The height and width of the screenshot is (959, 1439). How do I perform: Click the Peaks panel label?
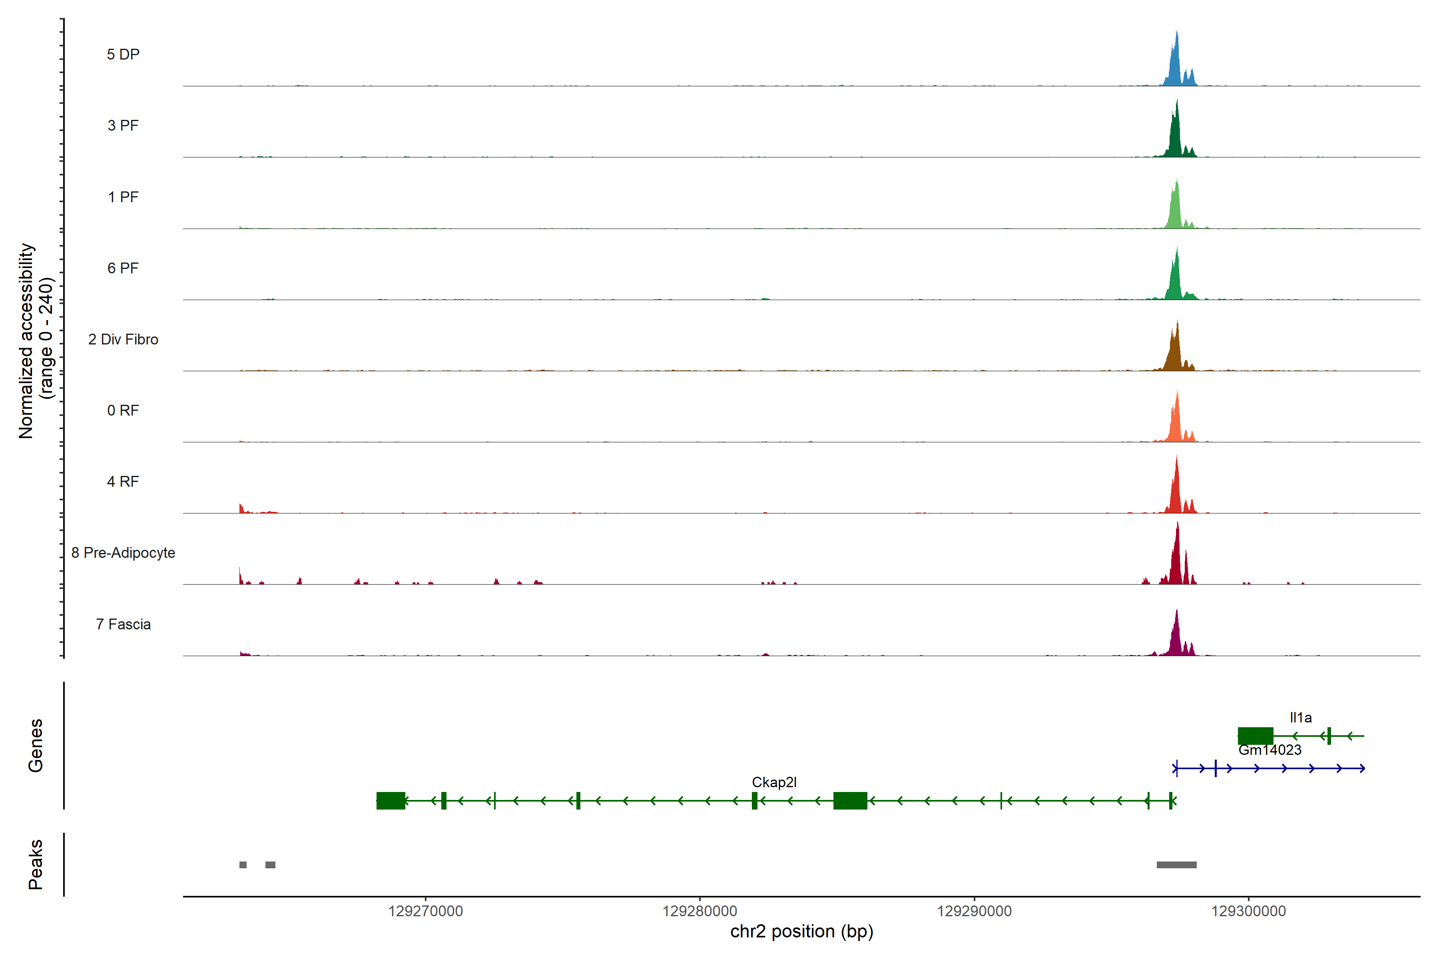[36, 864]
